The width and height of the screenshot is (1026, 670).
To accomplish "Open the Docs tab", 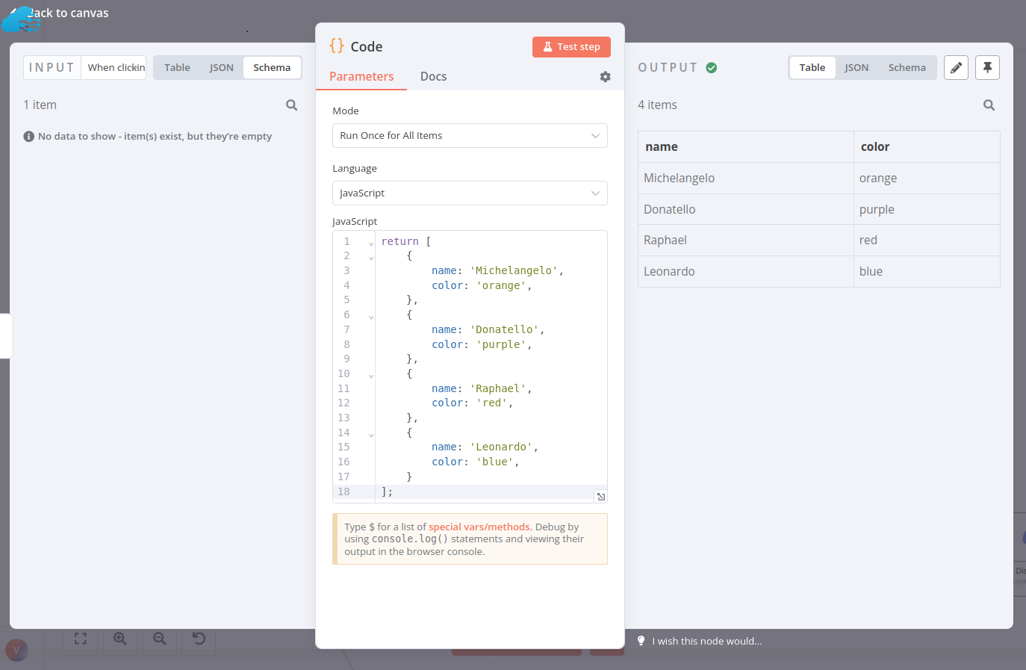I will coord(433,77).
